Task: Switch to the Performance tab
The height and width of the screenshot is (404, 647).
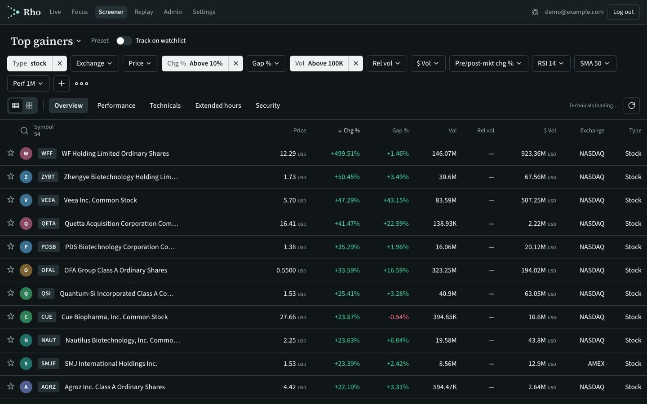Action: click(116, 105)
